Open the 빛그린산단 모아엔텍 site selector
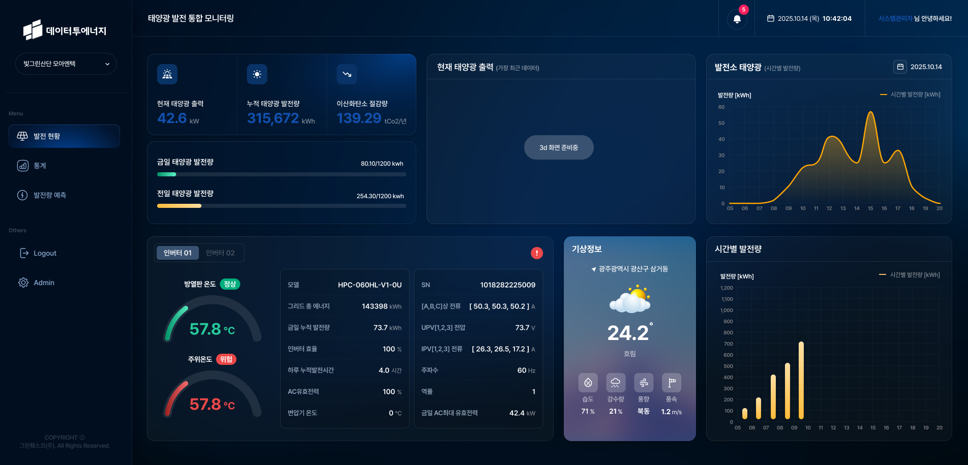This screenshot has height=465, width=968. point(66,64)
